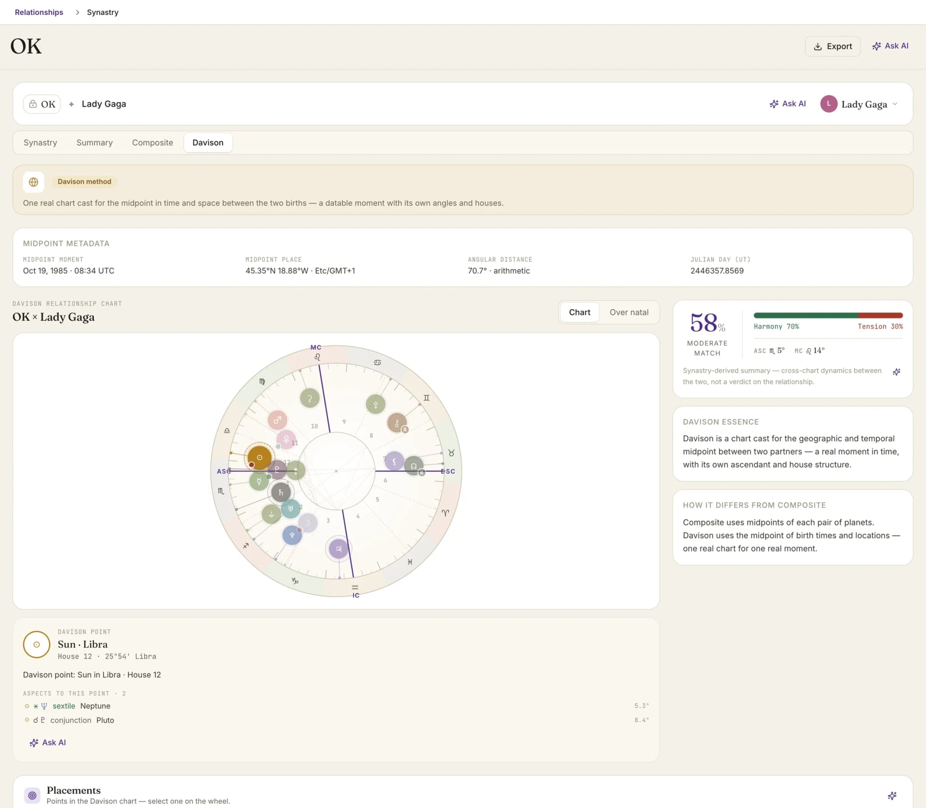Select the Venus glyph on the wheel
926x808 pixels.
(x=286, y=439)
